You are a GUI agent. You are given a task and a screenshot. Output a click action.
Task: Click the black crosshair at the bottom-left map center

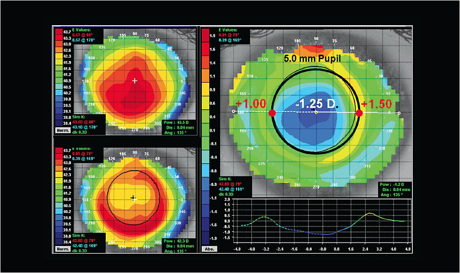point(133,198)
